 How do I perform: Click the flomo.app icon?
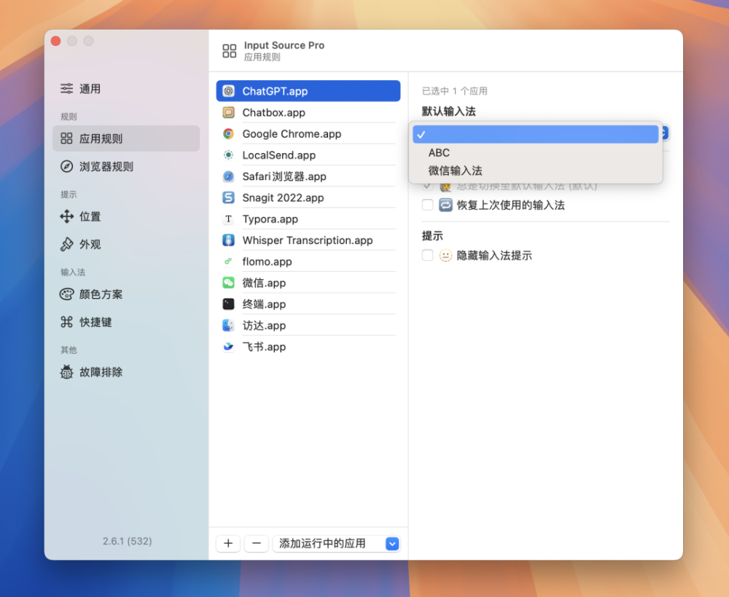(x=228, y=261)
